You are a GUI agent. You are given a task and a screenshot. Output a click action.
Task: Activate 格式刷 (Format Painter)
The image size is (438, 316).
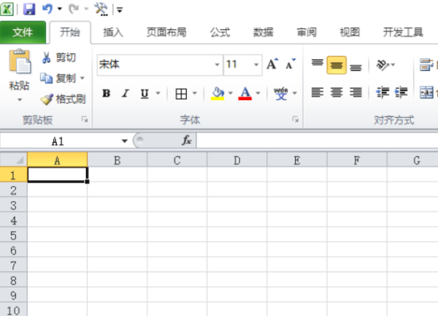(63, 99)
